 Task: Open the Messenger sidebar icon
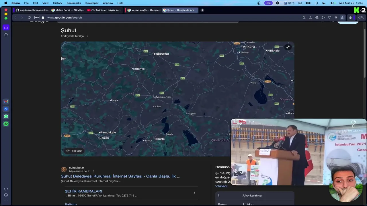[x=6, y=109]
